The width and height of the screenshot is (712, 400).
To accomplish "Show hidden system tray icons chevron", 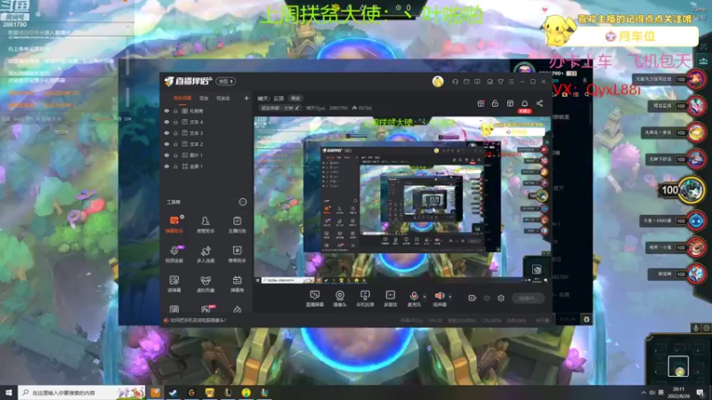I will (643, 393).
